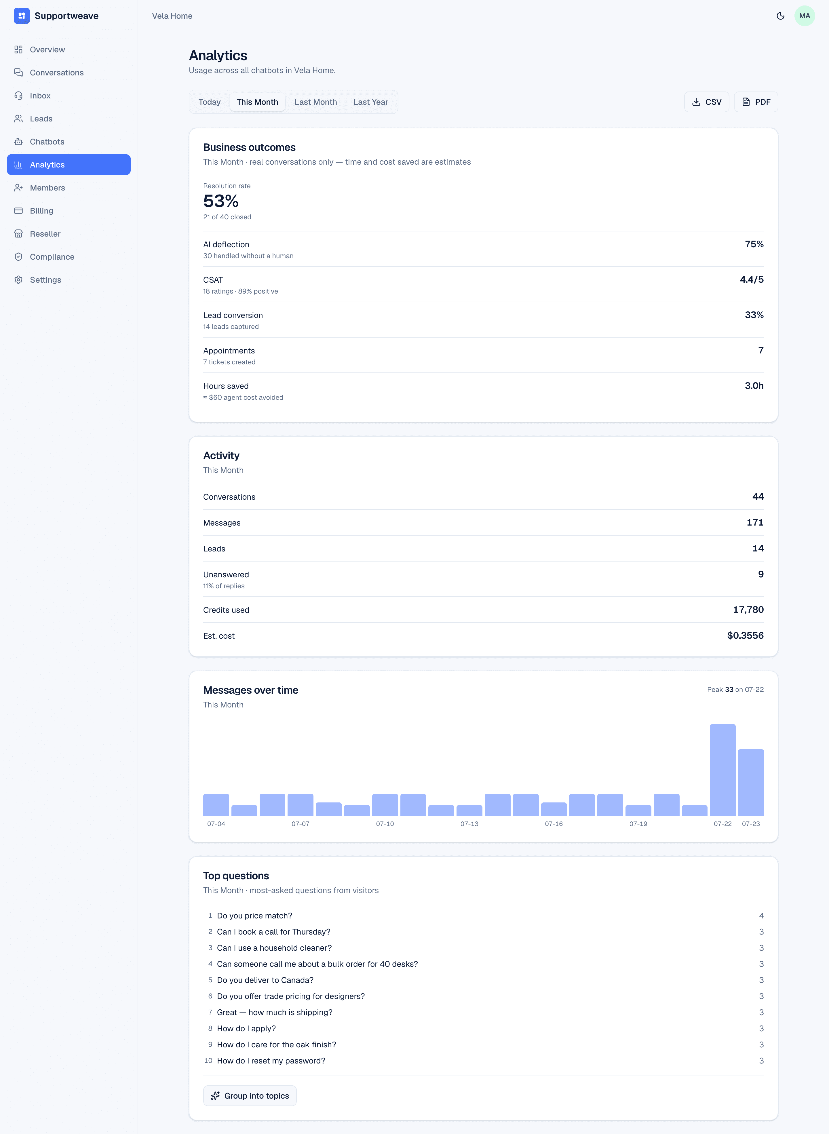Click the Settings gear icon
829x1134 pixels.
pyautogui.click(x=19, y=280)
